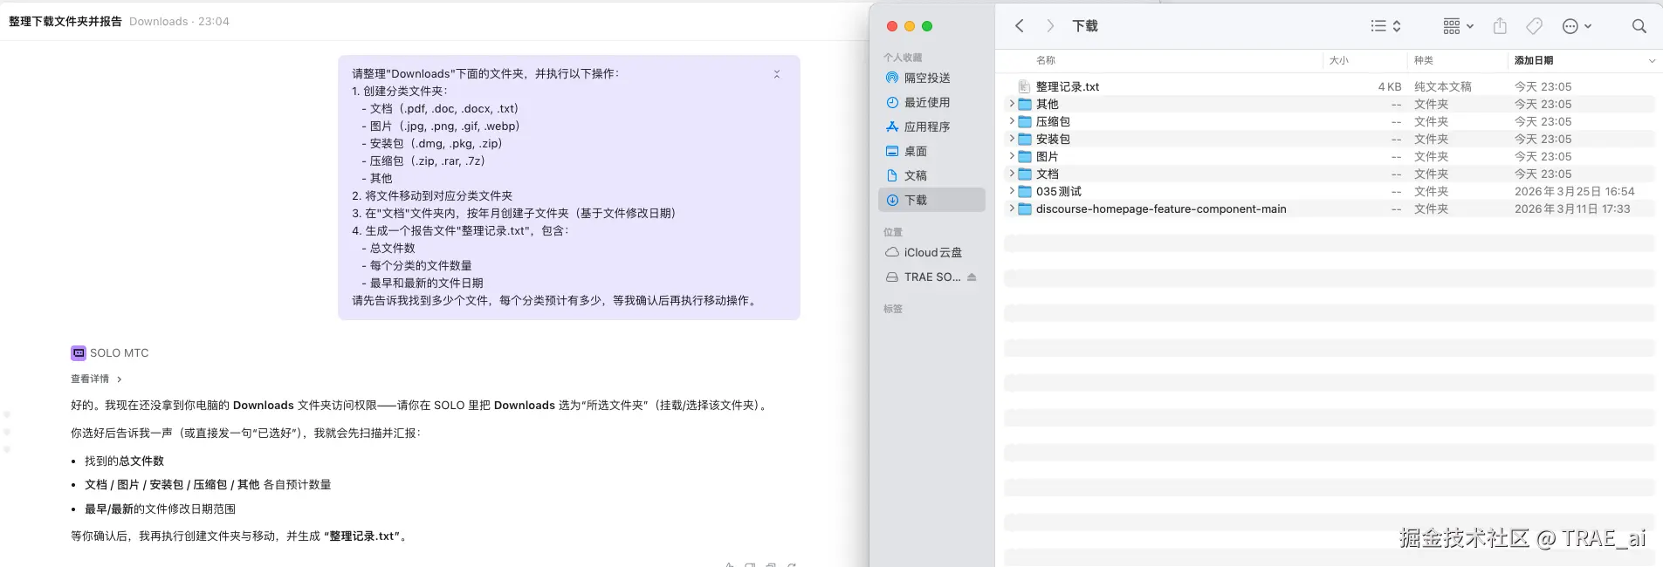Image resolution: width=1663 pixels, height=567 pixels.
Task: Collapse the user prompt message bubble
Action: [x=777, y=74]
